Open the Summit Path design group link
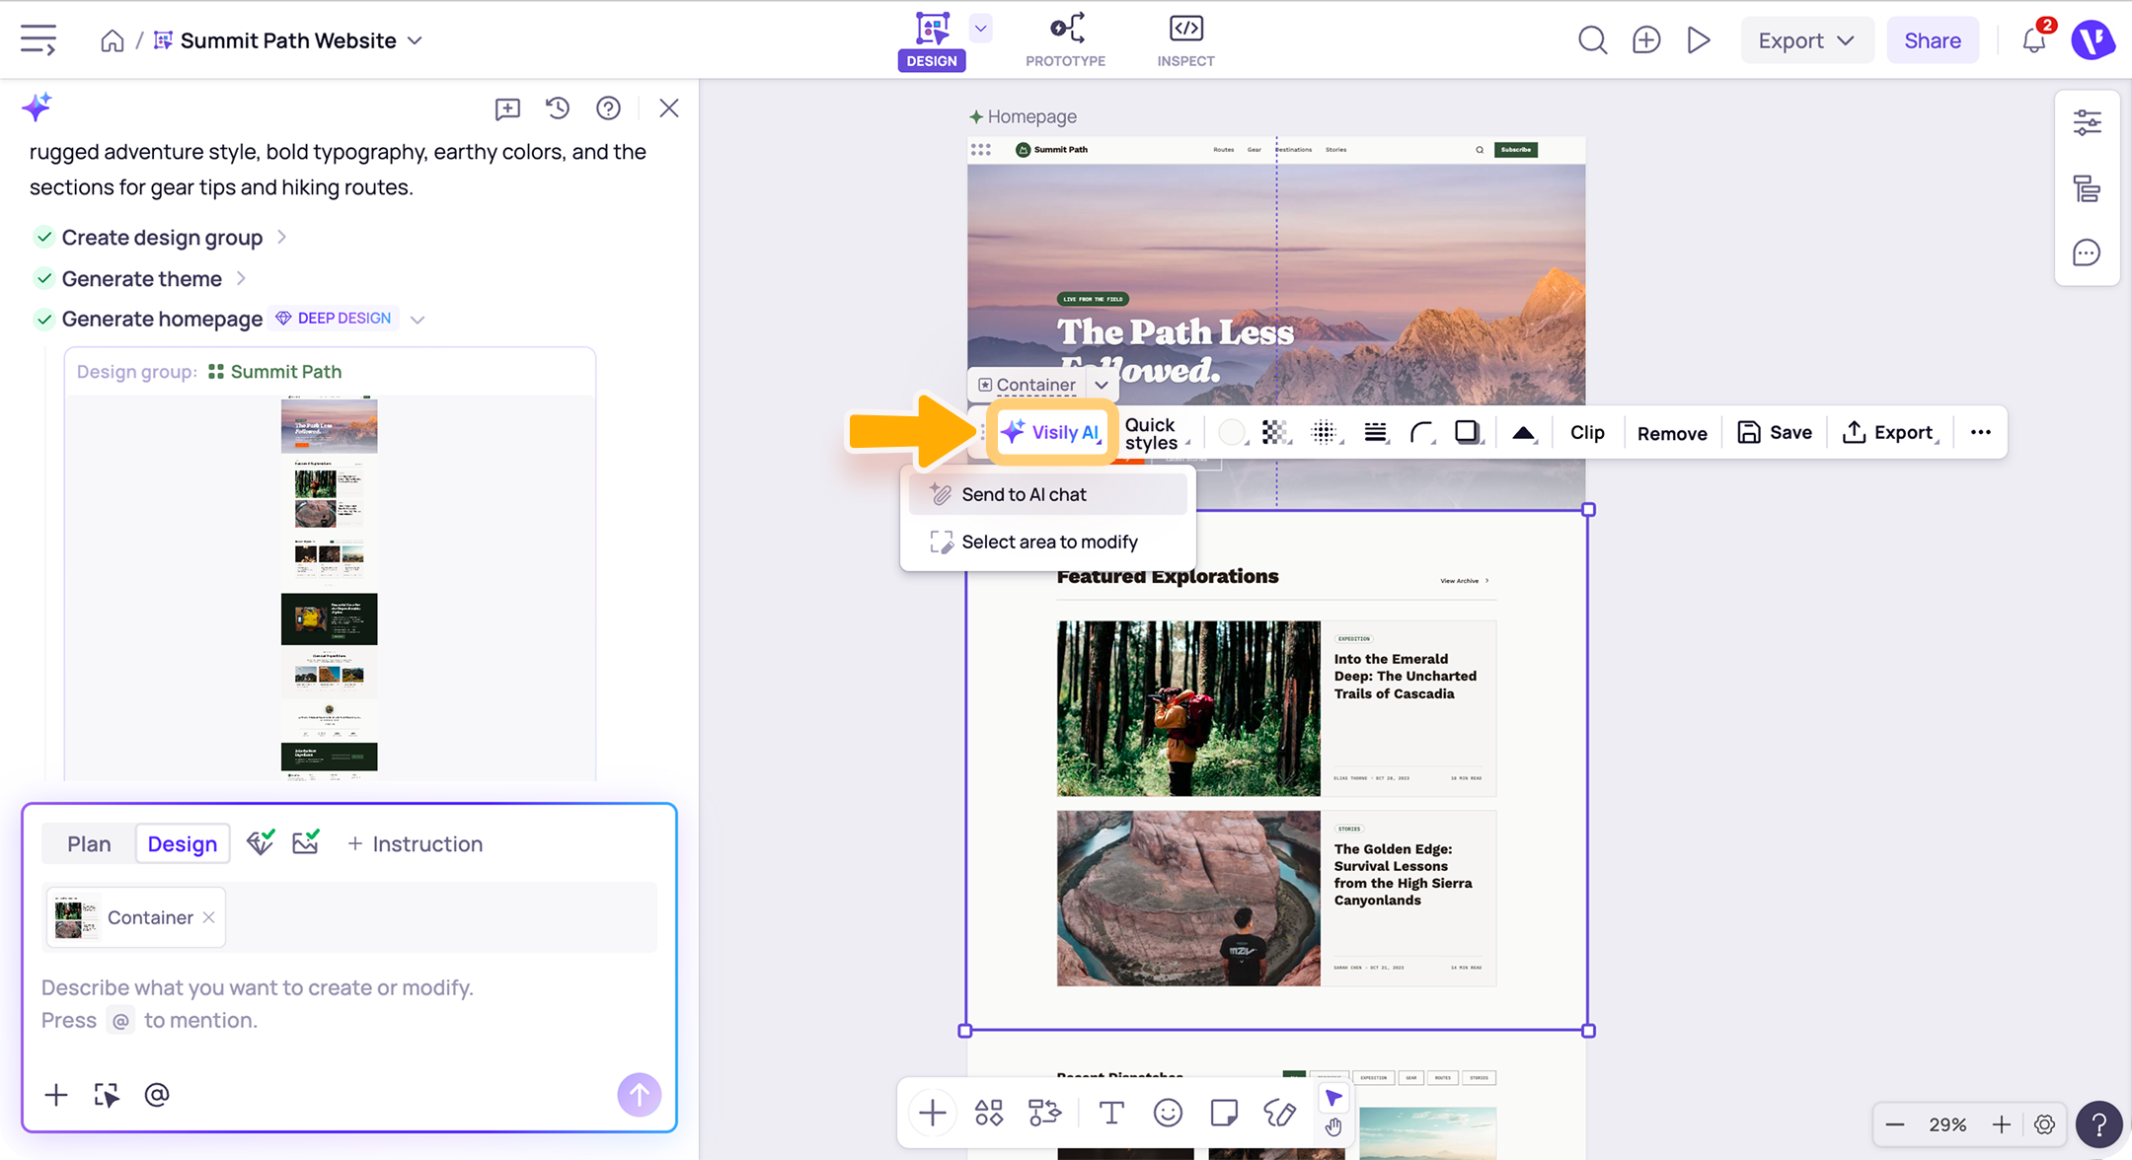The width and height of the screenshot is (2132, 1160). pos(275,372)
